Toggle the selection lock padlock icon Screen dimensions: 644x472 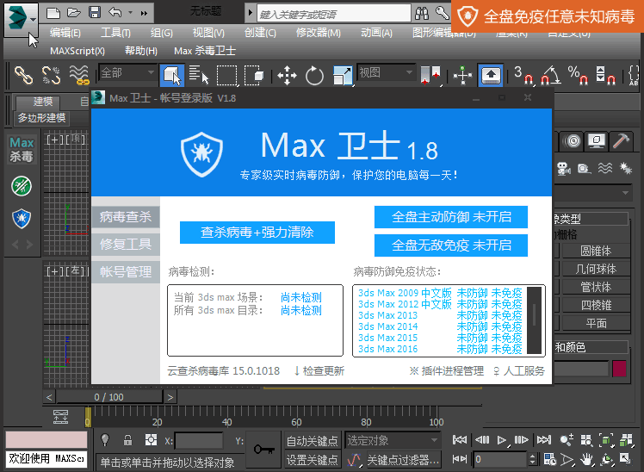[x=127, y=440]
